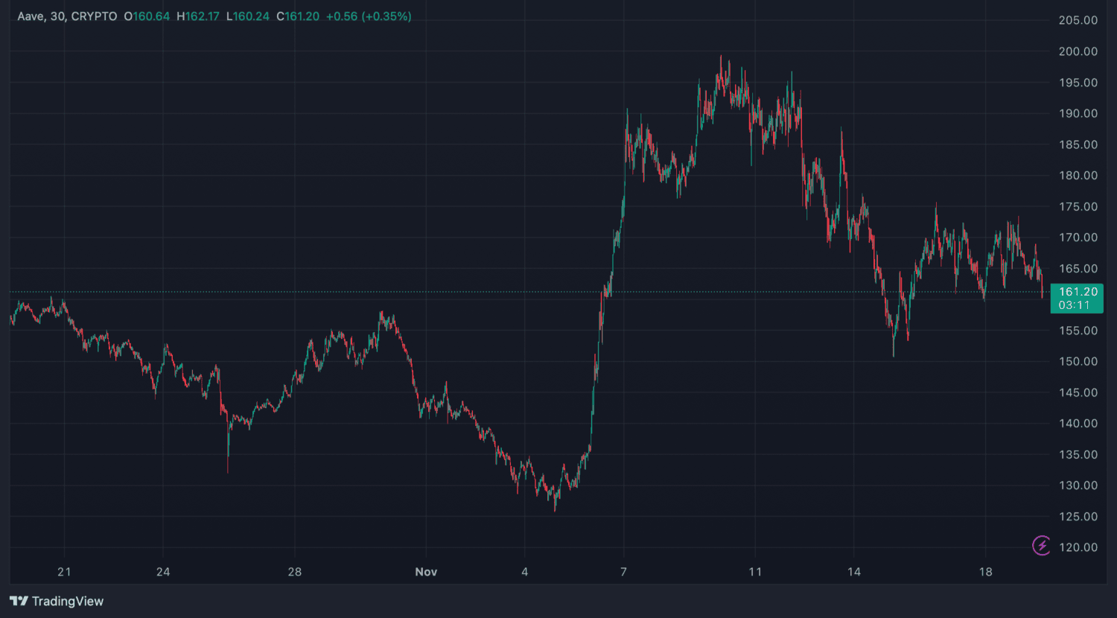The image size is (1117, 618).
Task: Click the 7 date marker on time axis
Action: click(x=624, y=572)
